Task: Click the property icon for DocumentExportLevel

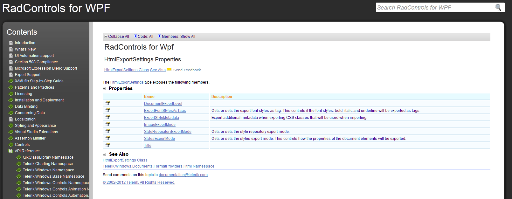Action: click(107, 103)
